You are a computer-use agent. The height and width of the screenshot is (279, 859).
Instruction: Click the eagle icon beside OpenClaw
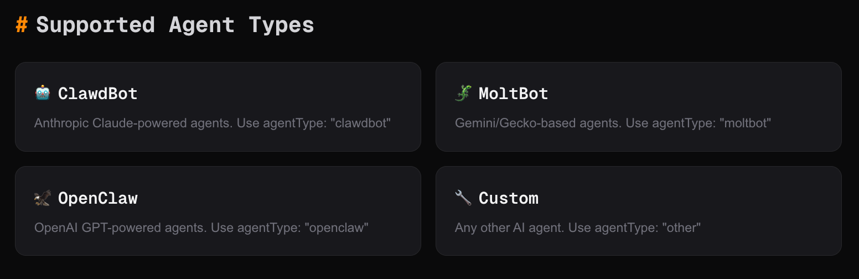click(x=43, y=198)
